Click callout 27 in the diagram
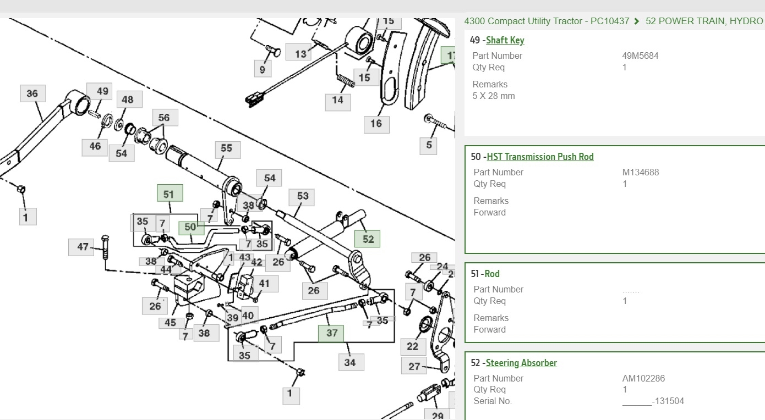765x420 pixels. (x=414, y=366)
